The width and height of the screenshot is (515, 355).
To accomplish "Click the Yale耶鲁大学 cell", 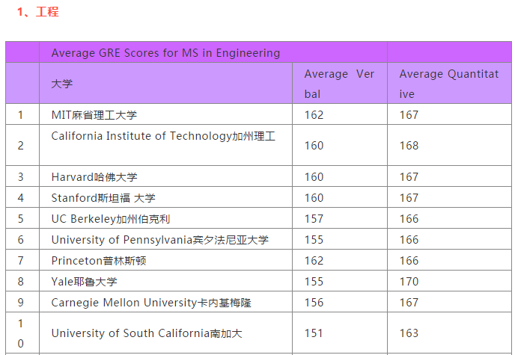I will (x=84, y=282).
